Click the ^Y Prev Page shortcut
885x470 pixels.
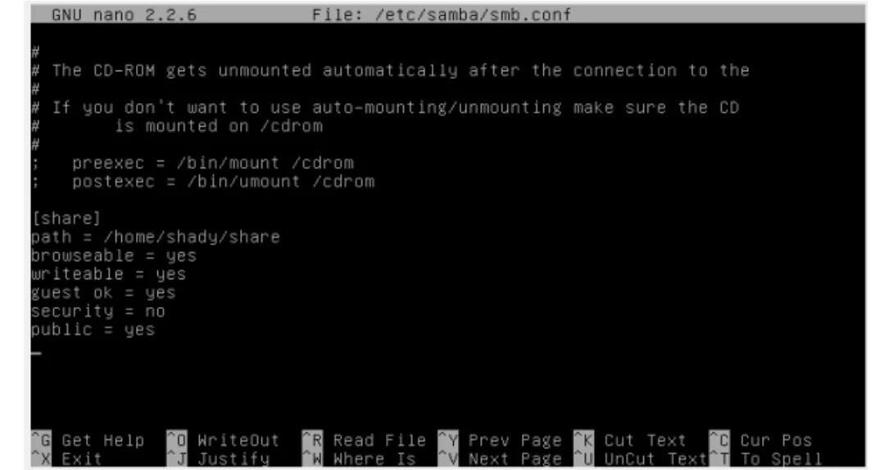[x=500, y=440]
